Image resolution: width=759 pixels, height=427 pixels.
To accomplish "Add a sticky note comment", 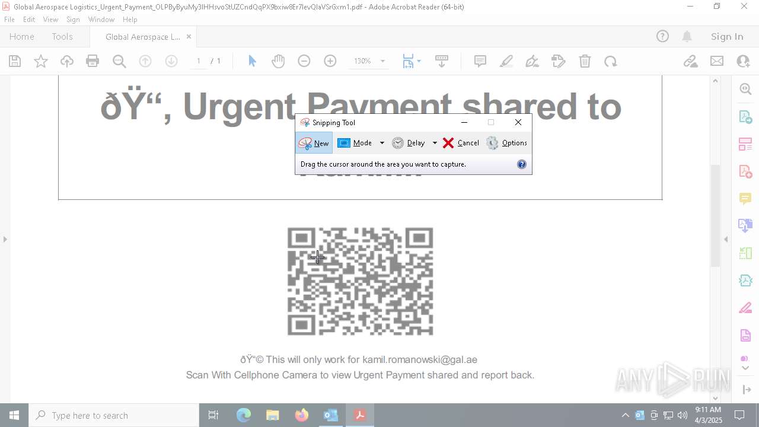I will click(480, 61).
